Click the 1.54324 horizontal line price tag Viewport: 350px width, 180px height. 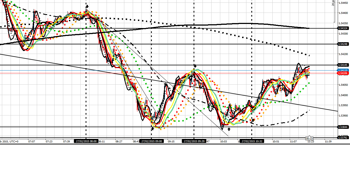(x=342, y=28)
